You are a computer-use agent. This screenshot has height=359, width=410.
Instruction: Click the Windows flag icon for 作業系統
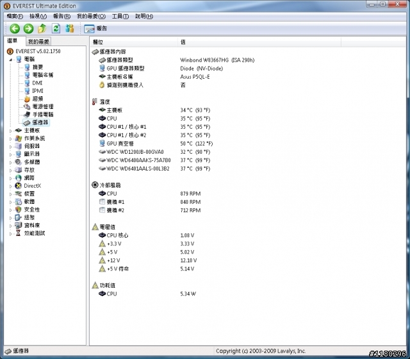coord(19,138)
